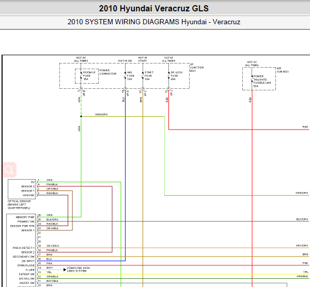Click the "PINCH DETECT 1" pin label
Image resolution: width=310 pixels, height=287 pixels.
(24, 248)
